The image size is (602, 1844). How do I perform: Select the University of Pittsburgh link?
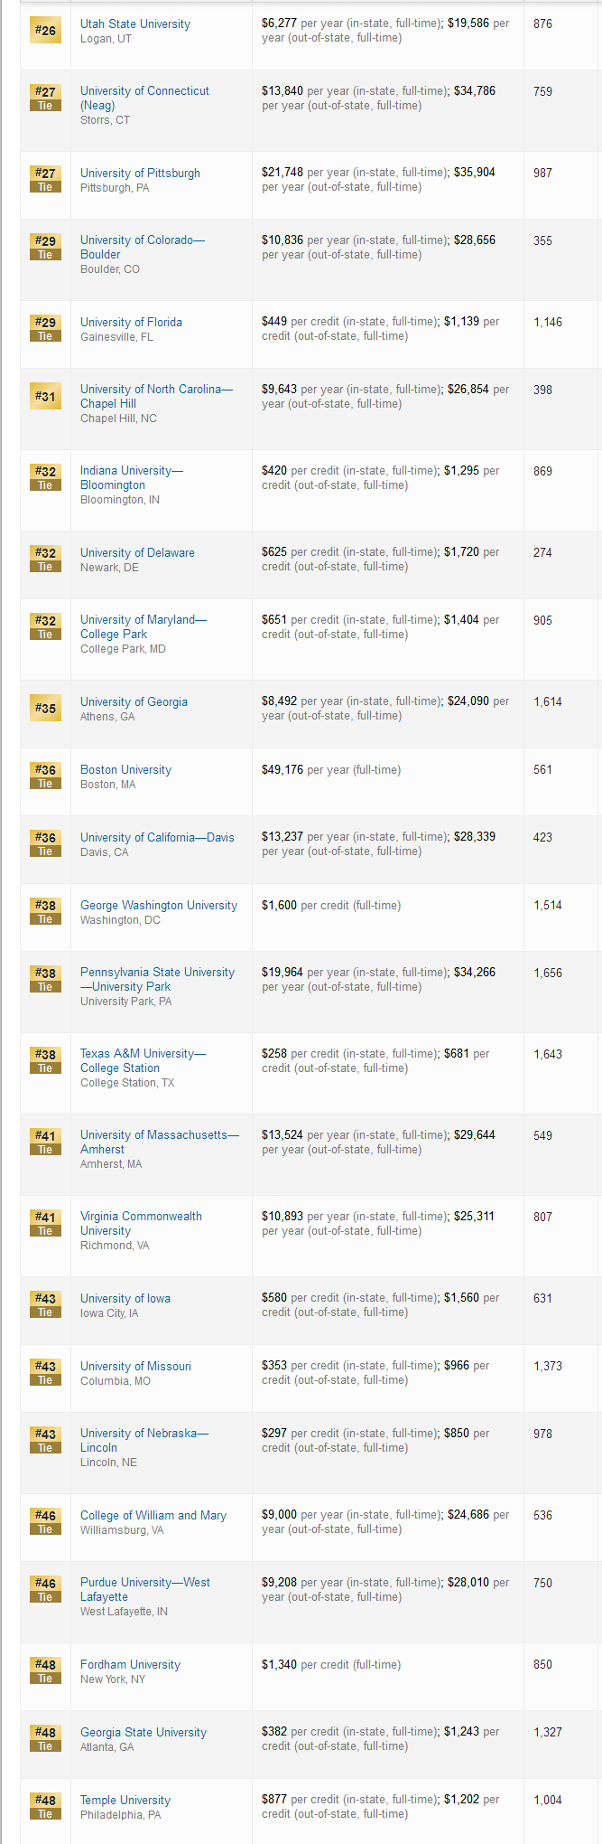point(140,173)
